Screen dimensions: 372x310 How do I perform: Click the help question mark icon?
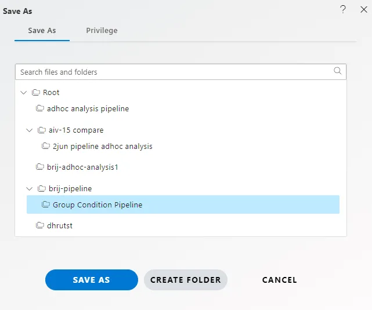tap(343, 9)
